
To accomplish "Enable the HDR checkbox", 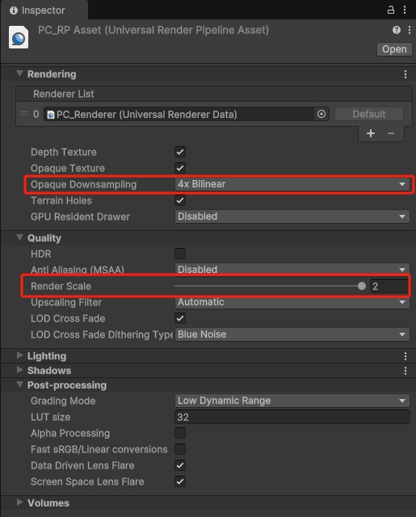I will tap(180, 254).
